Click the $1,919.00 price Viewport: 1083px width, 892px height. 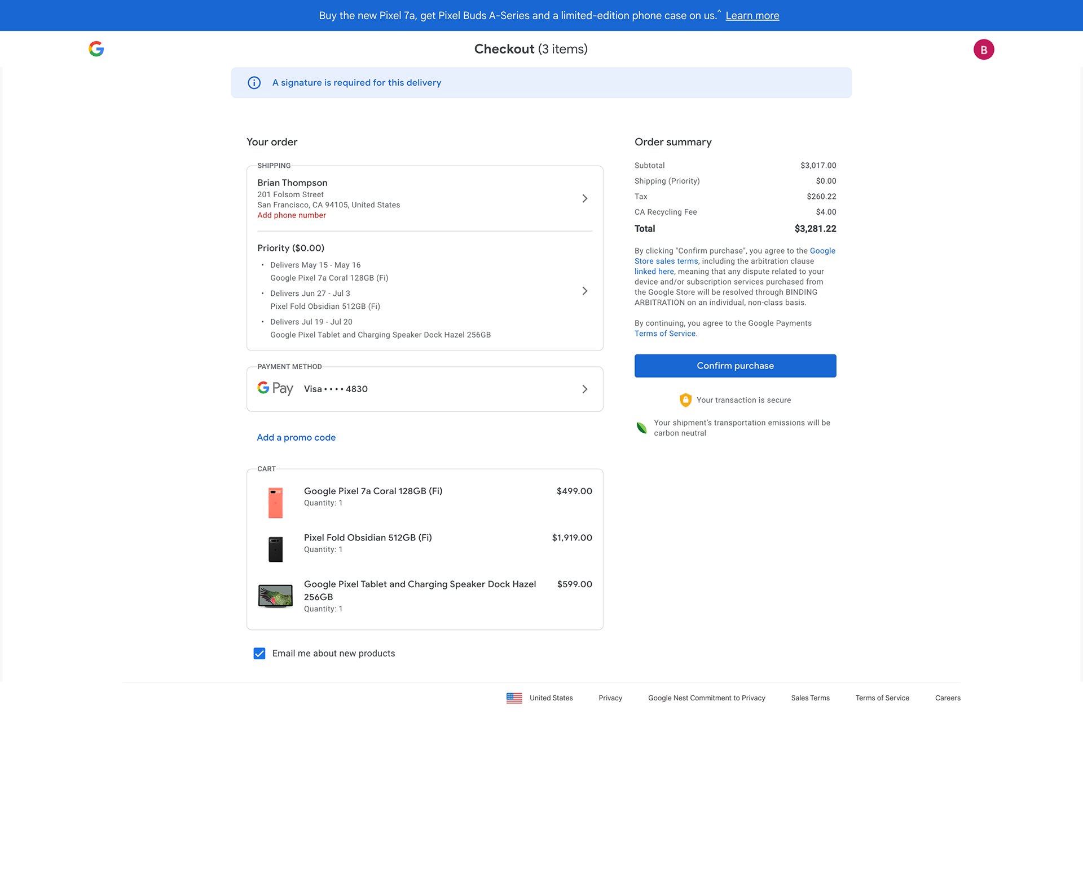(572, 538)
